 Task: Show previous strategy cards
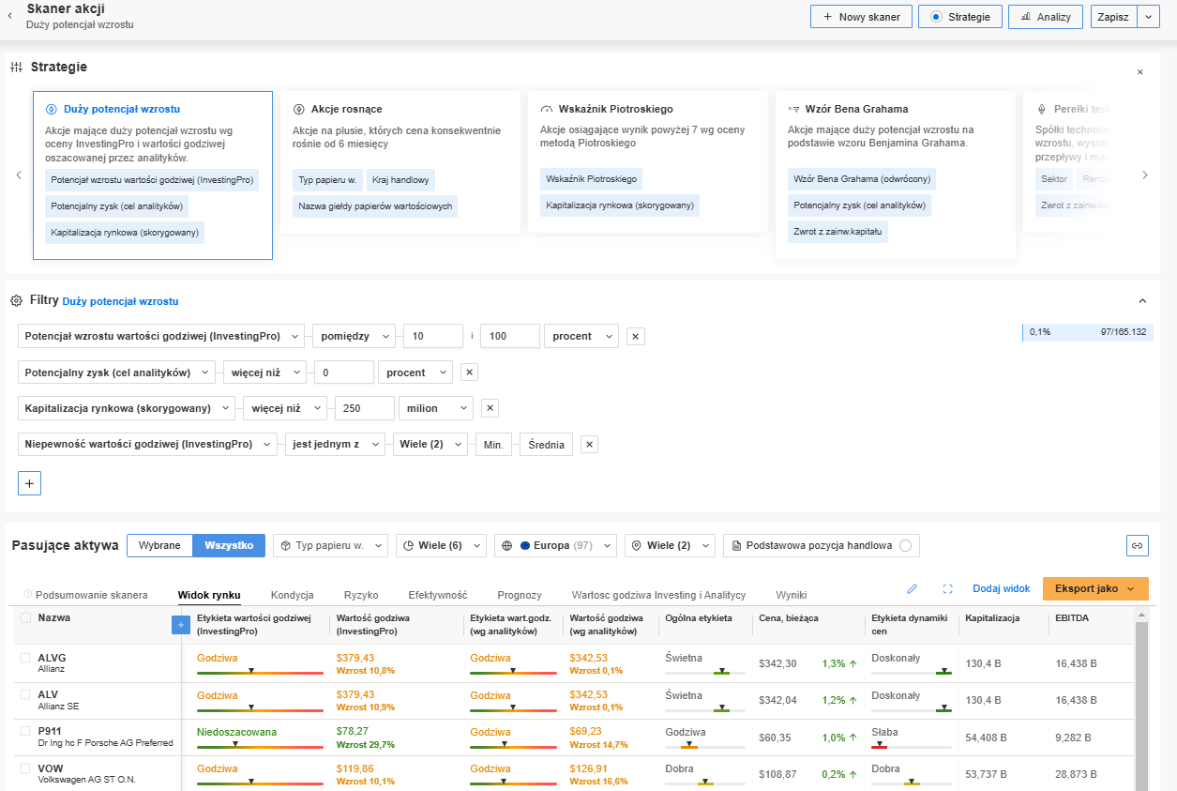pyautogui.click(x=19, y=175)
